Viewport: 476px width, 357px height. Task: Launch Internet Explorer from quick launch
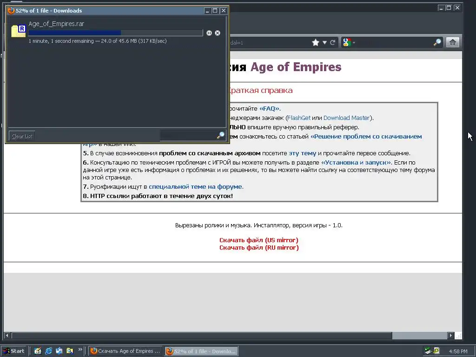pos(48,351)
